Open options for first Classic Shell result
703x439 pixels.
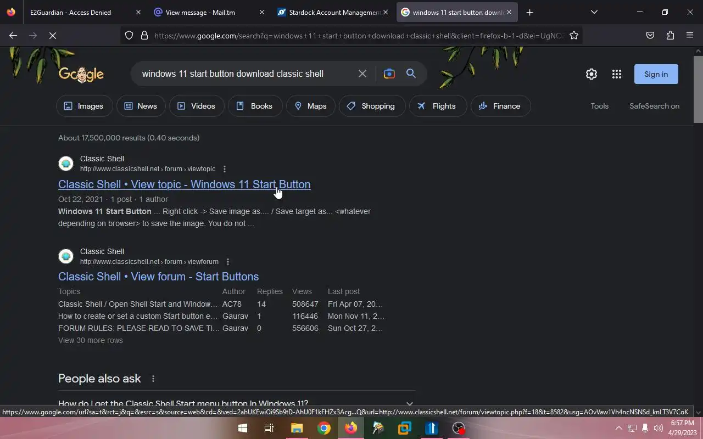click(x=224, y=169)
